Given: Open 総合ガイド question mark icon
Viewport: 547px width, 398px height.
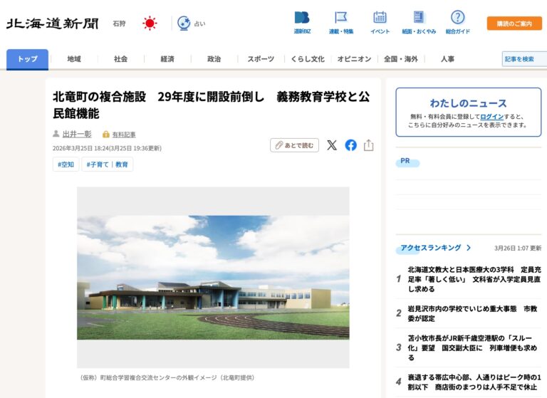Looking at the screenshot, I should [457, 19].
